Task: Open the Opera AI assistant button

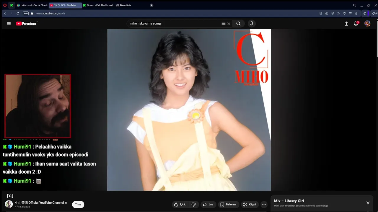Action: click(x=374, y=13)
